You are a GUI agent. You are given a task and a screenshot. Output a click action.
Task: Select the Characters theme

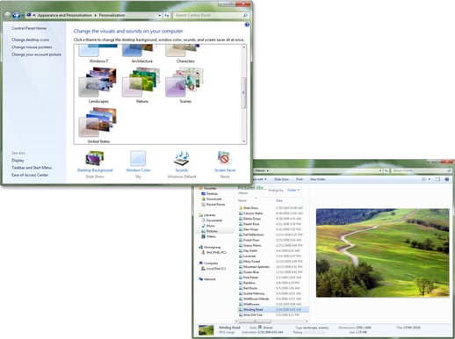185,54
